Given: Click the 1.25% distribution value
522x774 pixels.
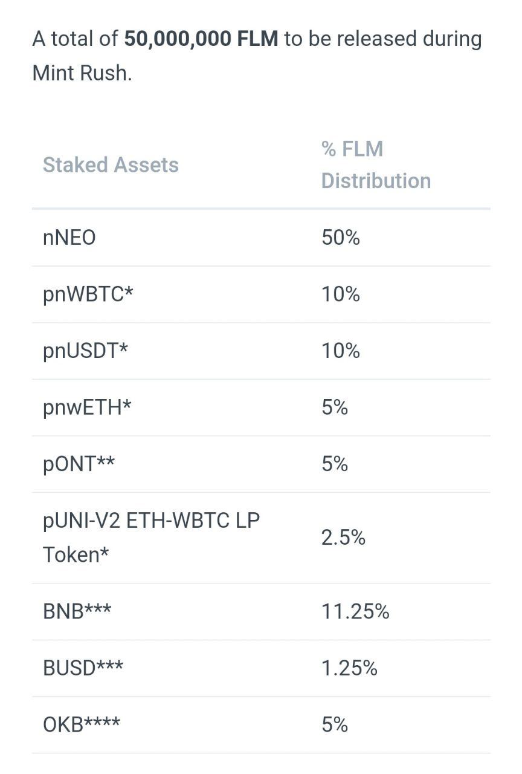Looking at the screenshot, I should tap(349, 668).
